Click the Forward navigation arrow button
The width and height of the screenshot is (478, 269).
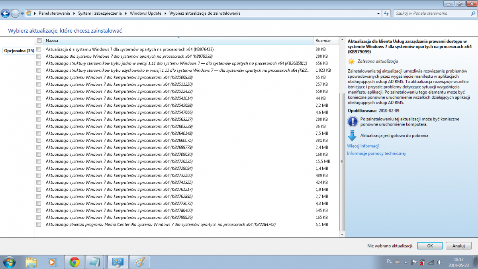15,13
